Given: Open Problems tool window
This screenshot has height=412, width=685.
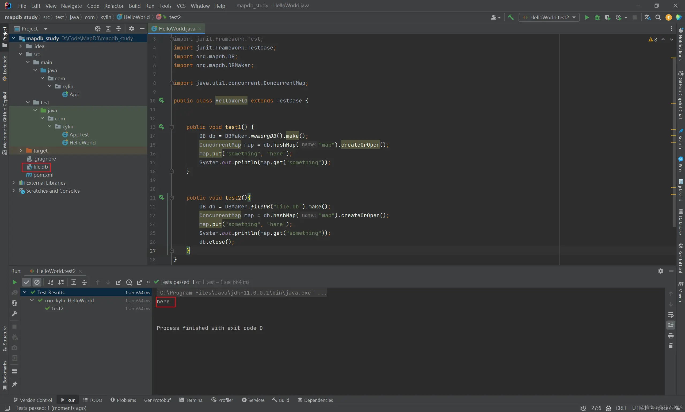Looking at the screenshot, I should click(123, 400).
